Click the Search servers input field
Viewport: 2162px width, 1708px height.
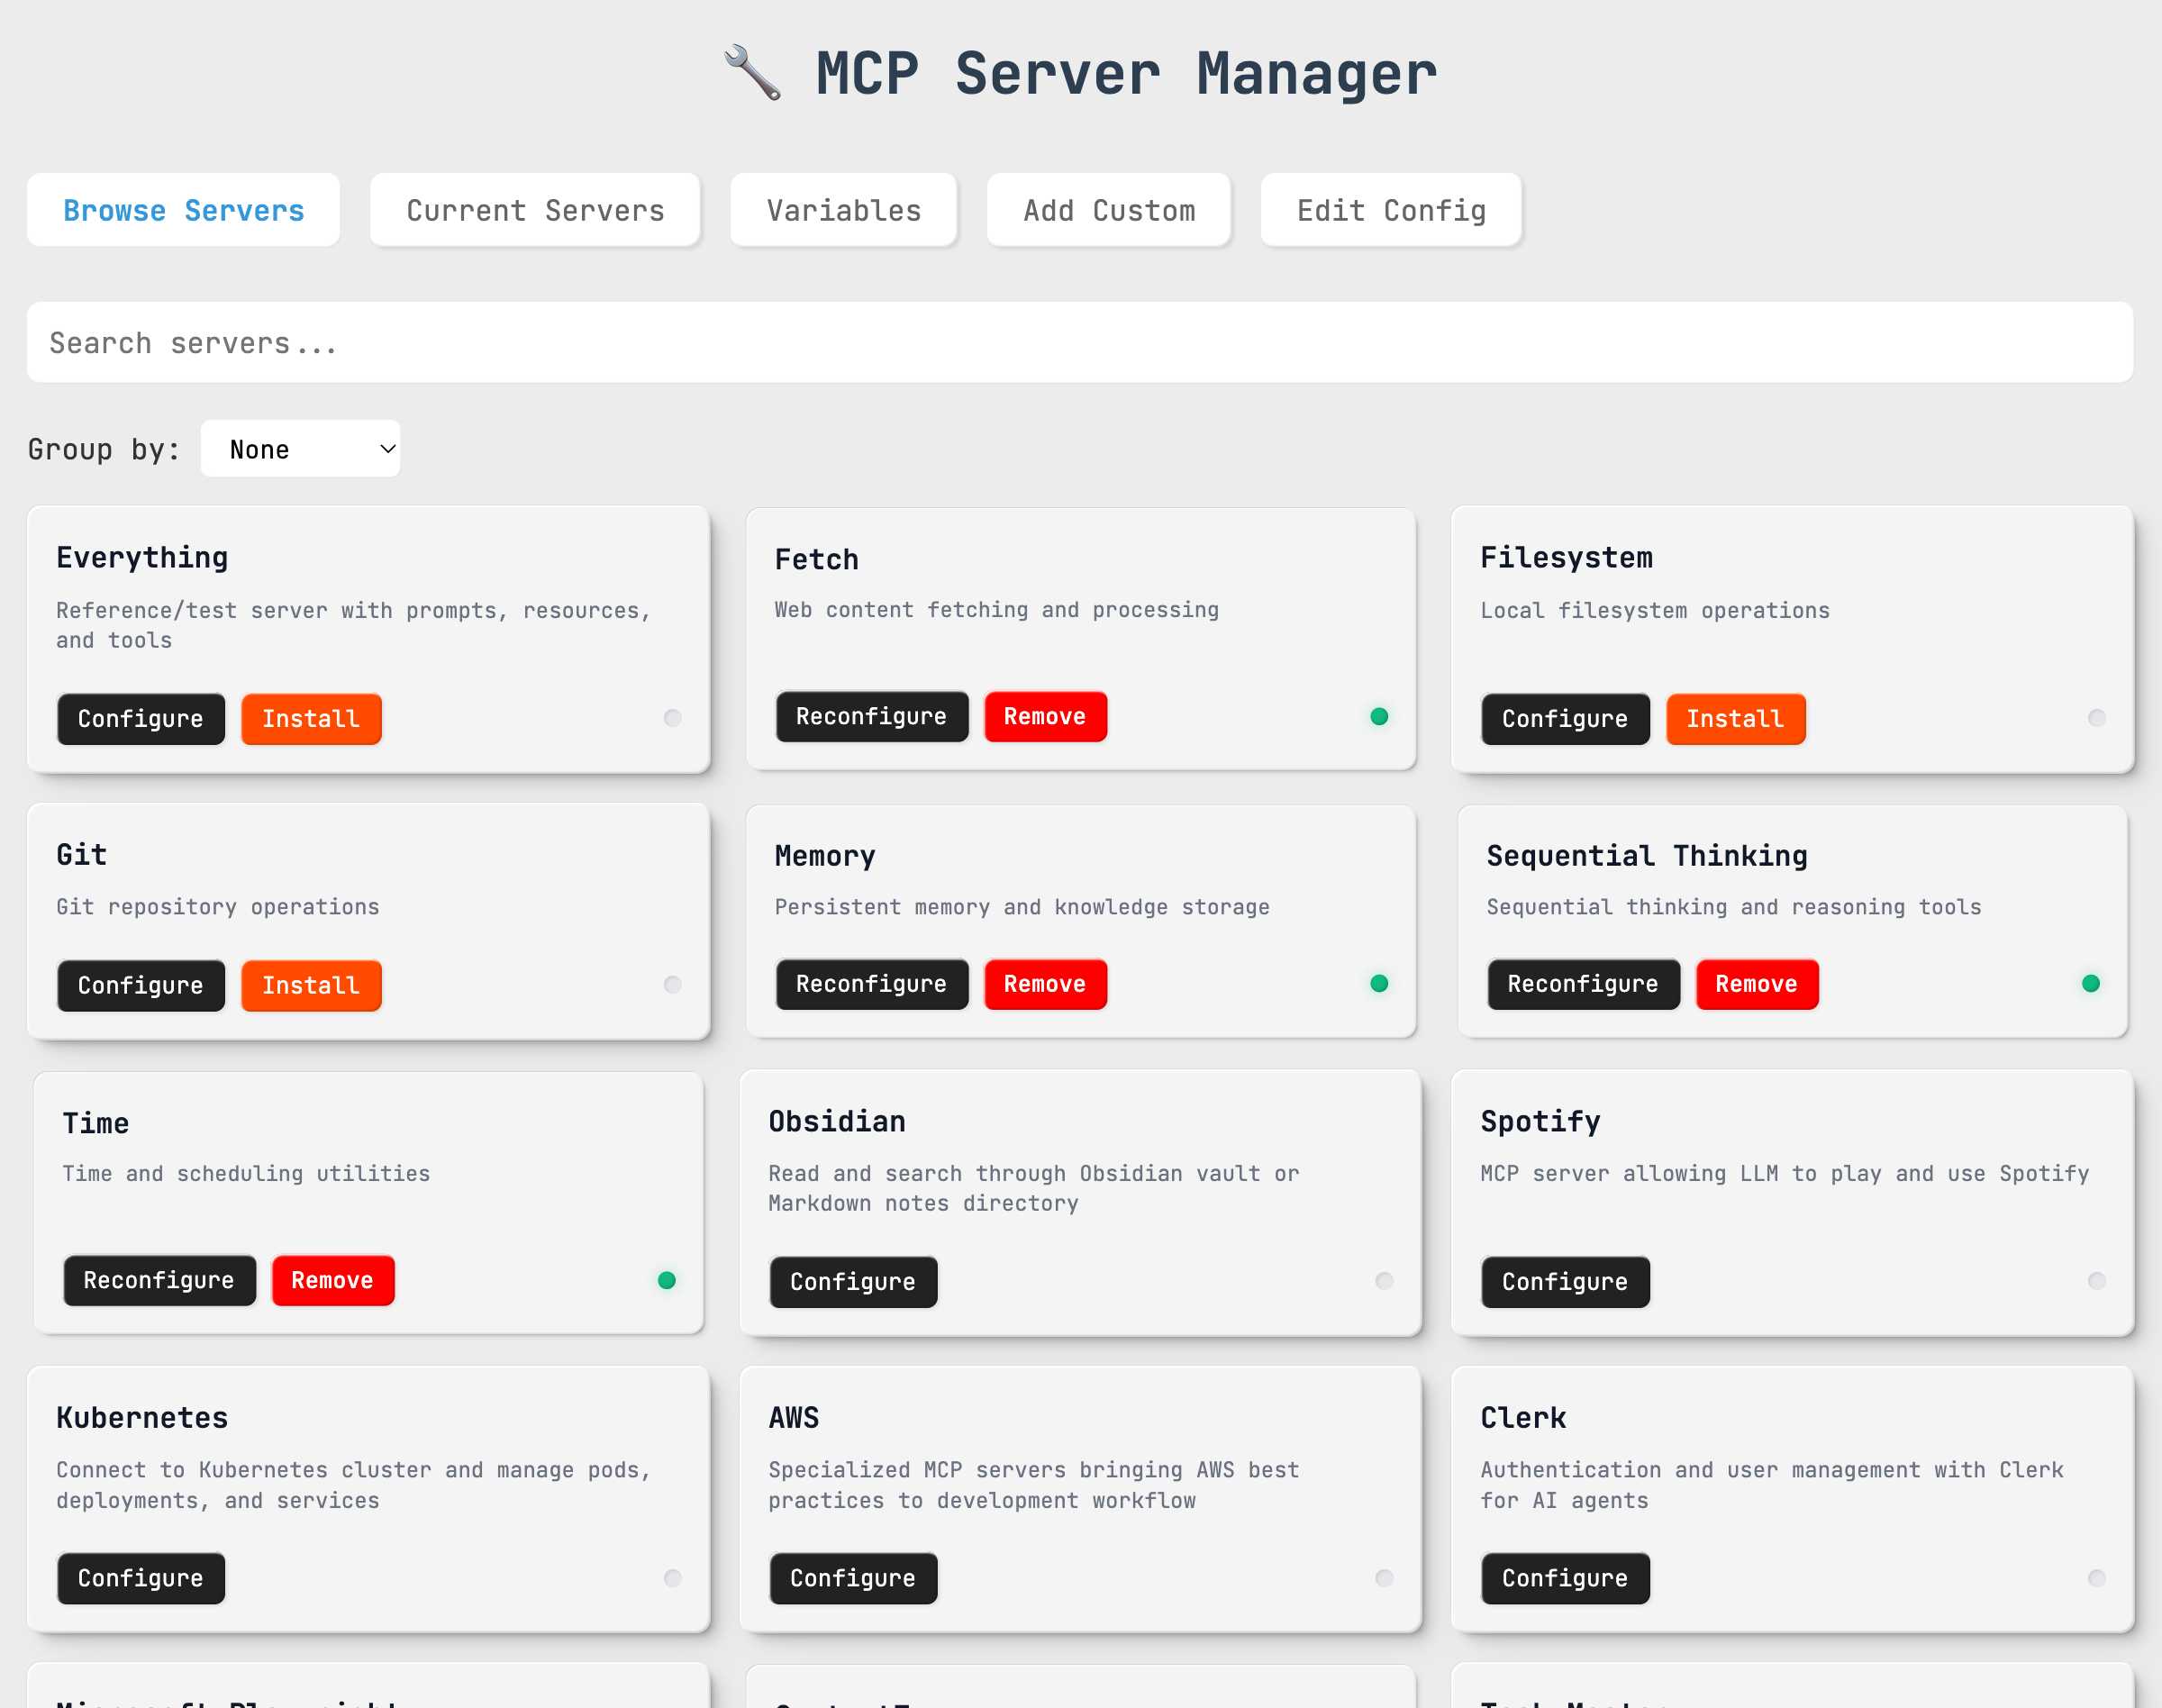click(1079, 342)
